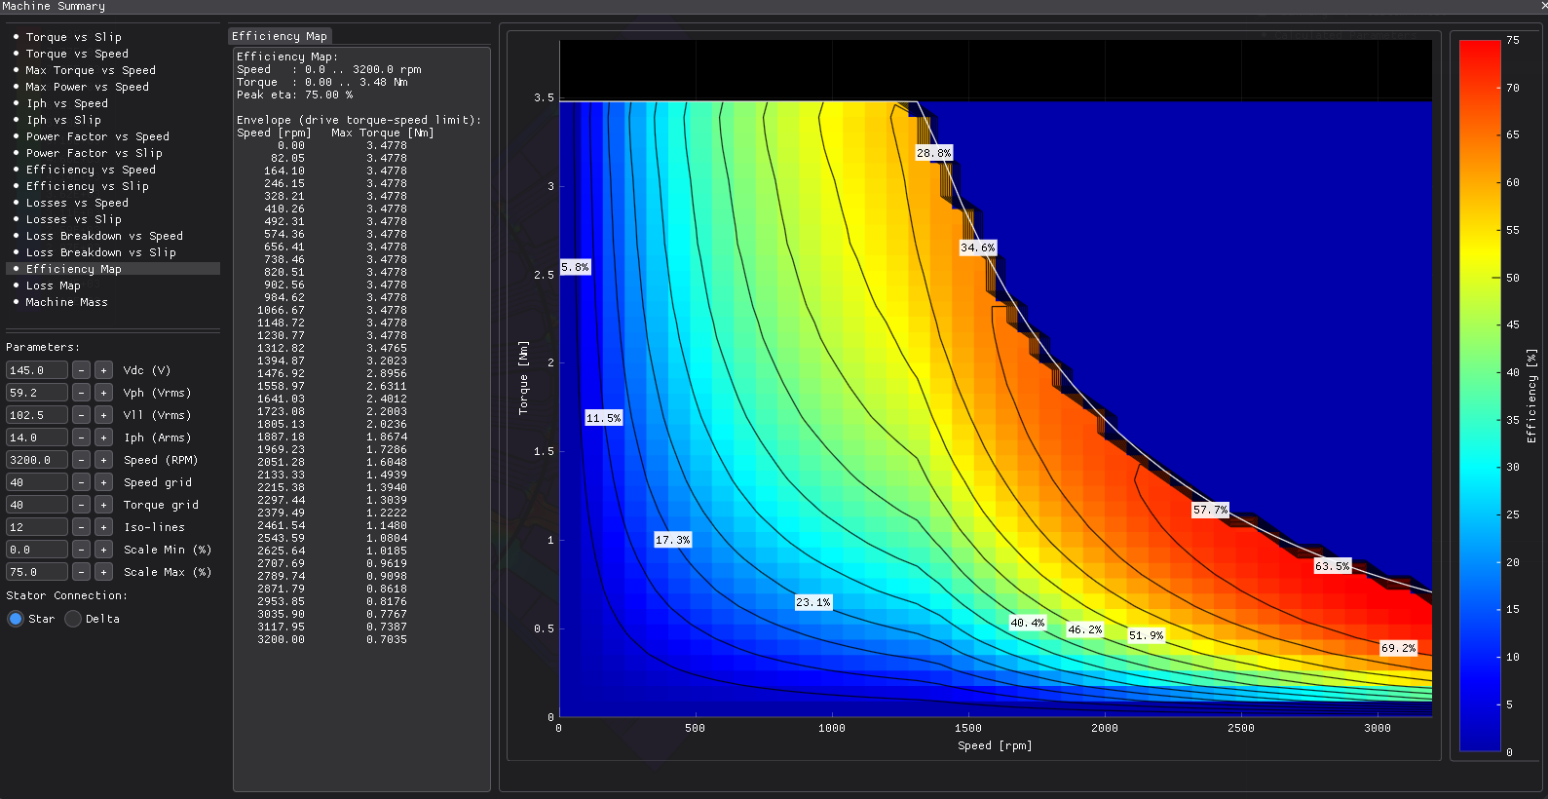Image resolution: width=1548 pixels, height=799 pixels.
Task: Increase Speed grid count
Action: coord(103,482)
